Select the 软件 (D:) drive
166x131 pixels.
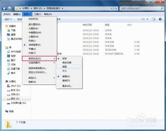point(14,90)
